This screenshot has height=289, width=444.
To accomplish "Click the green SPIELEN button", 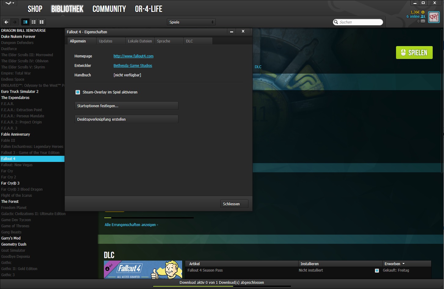I will pos(414,53).
